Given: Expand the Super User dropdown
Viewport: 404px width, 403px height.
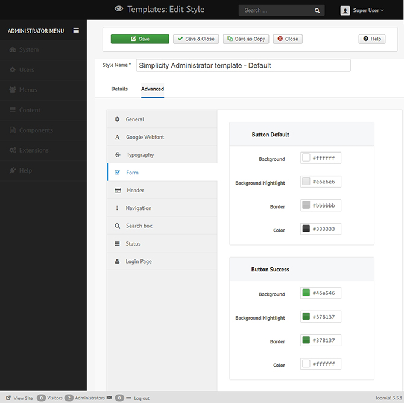Looking at the screenshot, I should (368, 11).
